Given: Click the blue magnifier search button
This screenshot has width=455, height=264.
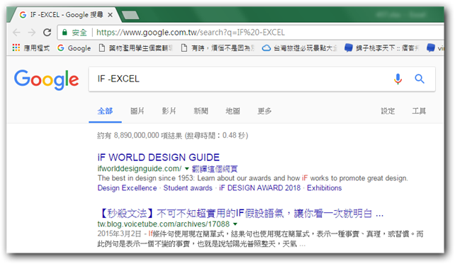Looking at the screenshot, I should click(x=420, y=79).
